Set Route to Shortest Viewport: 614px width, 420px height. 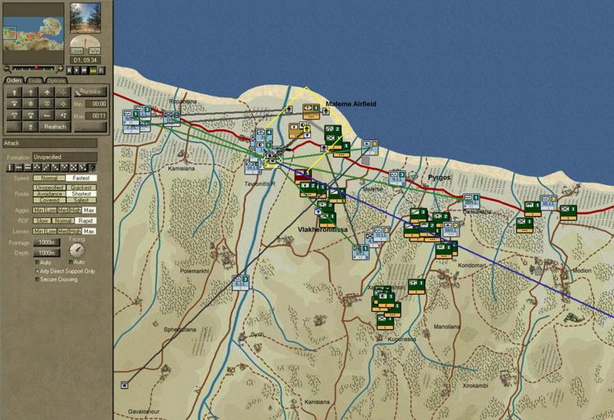[x=81, y=194]
